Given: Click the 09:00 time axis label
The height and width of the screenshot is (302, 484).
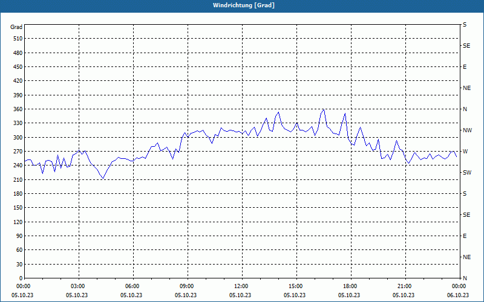Looking at the screenshot, I should 188,286.
